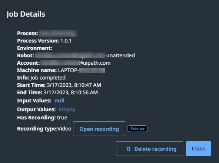Screen dimensions: 219x163
Task: Open the null Input Values link
Action: [x=60, y=101]
